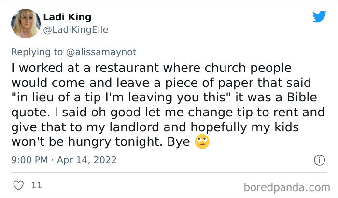Viewport: 338px width, 198px height.
Task: Click the words 'Bible' in the tweet
Action: 302,97
